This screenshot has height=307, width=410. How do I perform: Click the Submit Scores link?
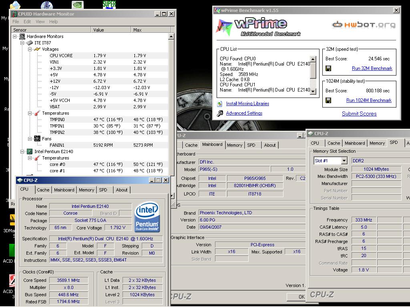(359, 114)
